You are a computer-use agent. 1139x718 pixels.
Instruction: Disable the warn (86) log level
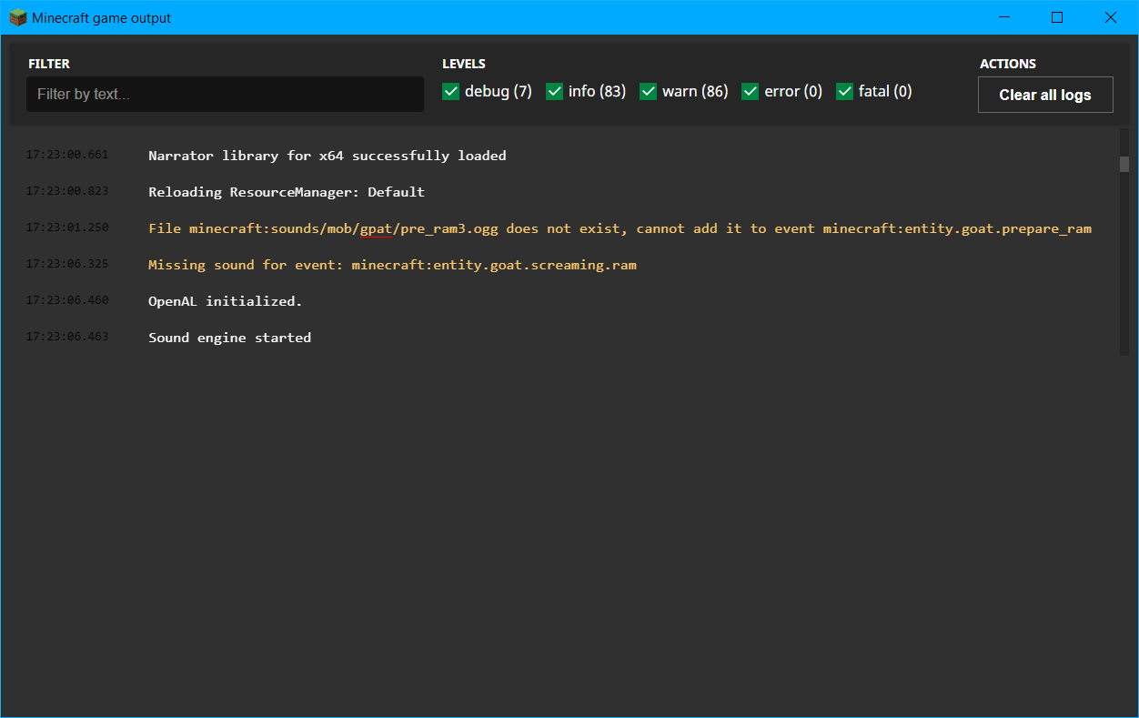coord(648,91)
